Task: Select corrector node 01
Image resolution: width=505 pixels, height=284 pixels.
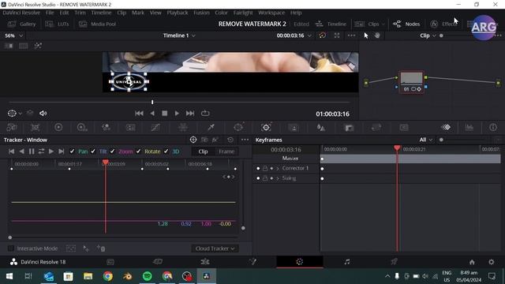Action: coord(411,82)
